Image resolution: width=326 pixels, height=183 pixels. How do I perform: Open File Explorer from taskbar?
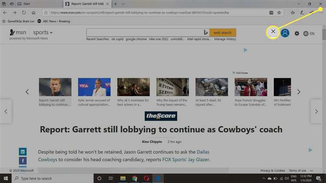pyautogui.click(x=123, y=178)
